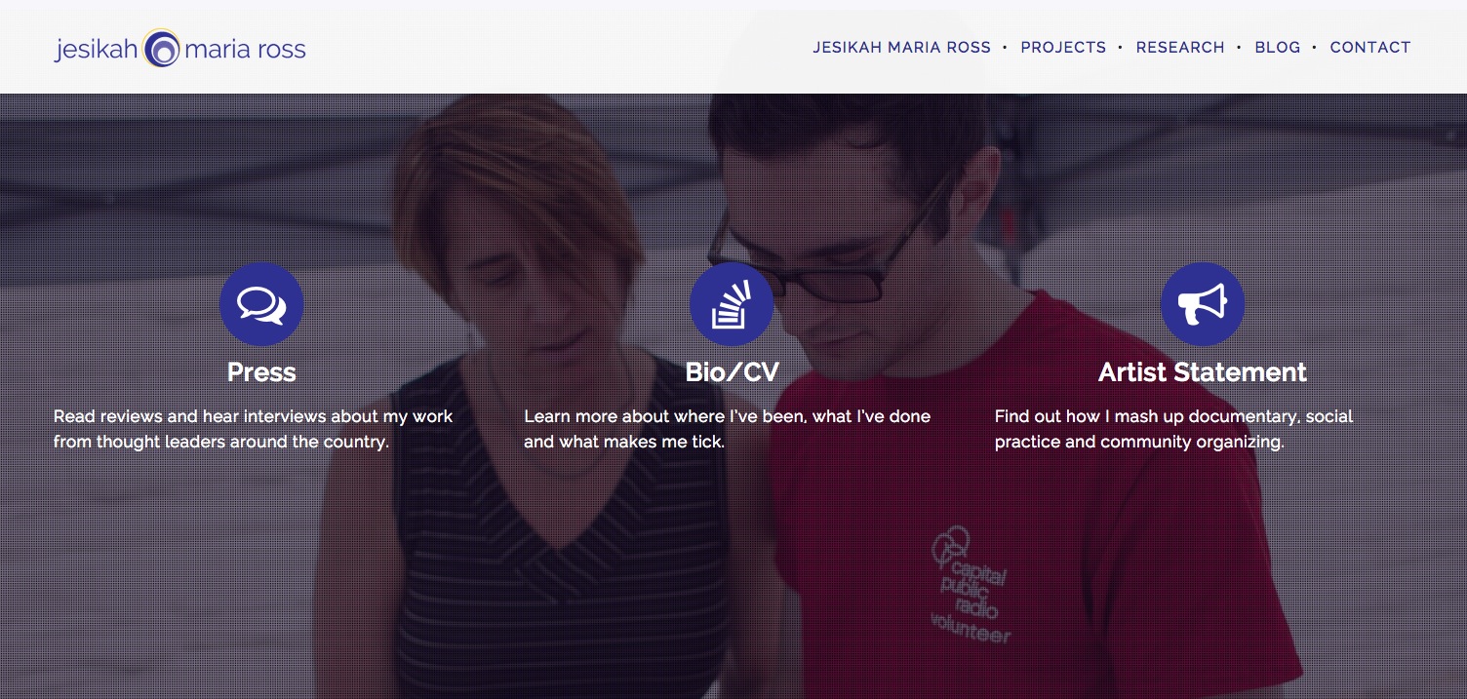Image resolution: width=1467 pixels, height=699 pixels.
Task: Open the Projects menu item
Action: 1063,47
